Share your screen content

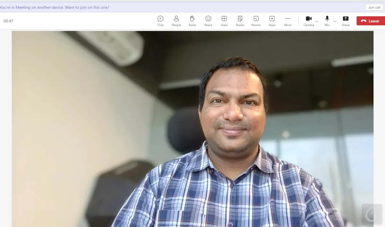tap(346, 21)
